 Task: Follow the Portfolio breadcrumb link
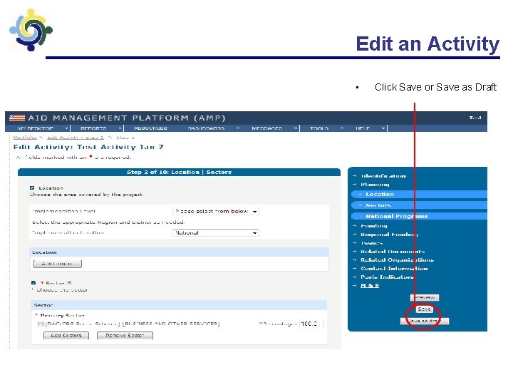click(25, 138)
